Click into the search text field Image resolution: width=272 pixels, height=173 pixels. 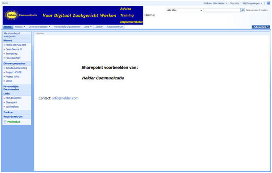[222, 10]
